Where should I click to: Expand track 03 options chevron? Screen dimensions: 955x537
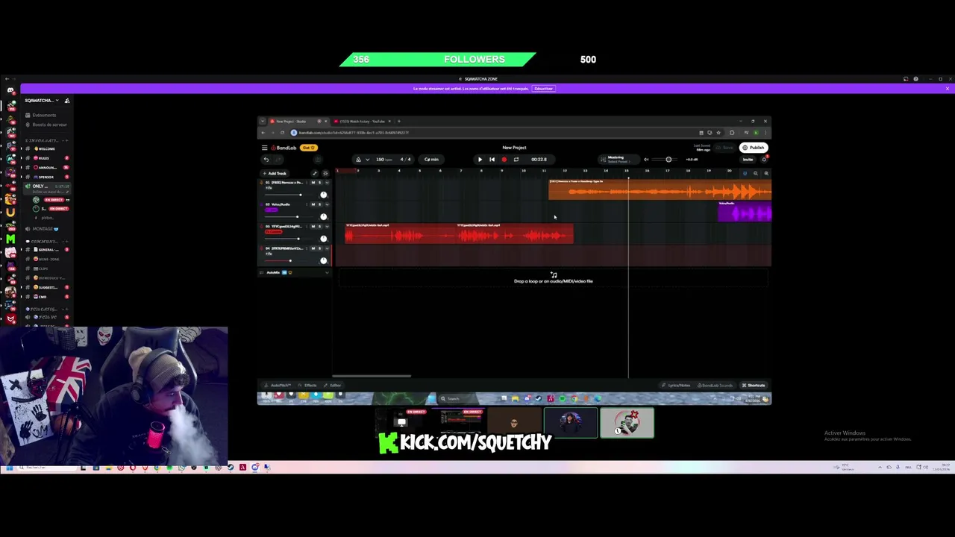point(327,226)
